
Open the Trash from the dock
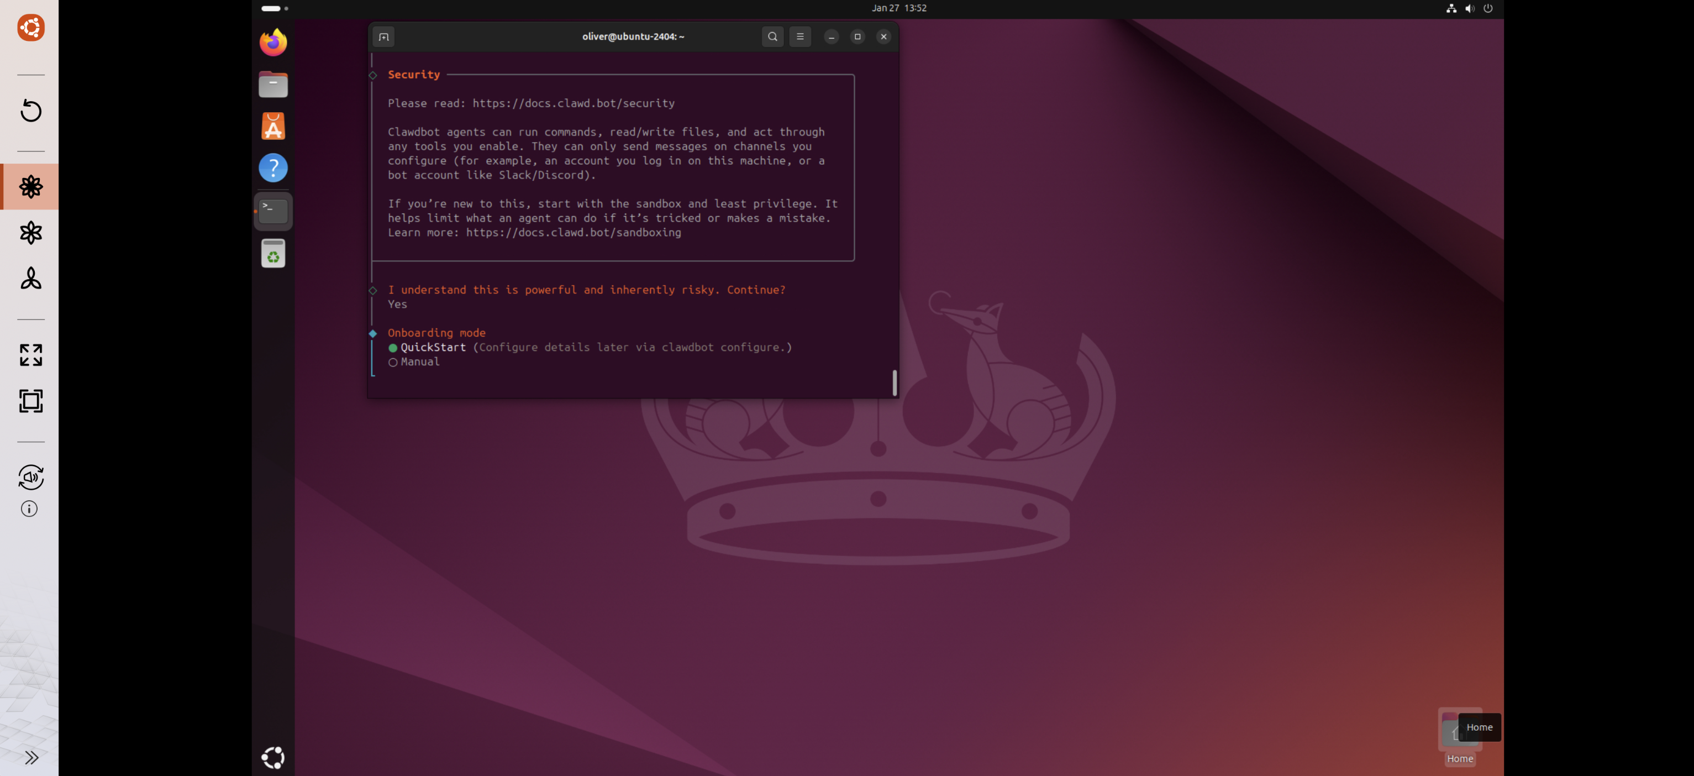[x=273, y=253]
